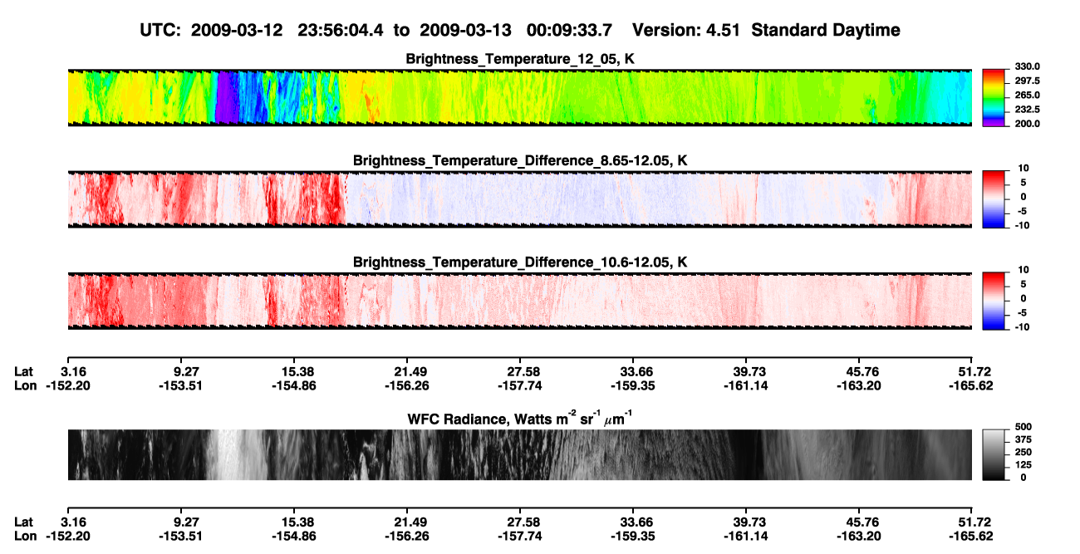Image resolution: width=1080 pixels, height=554 pixels.
Task: Click longitude -163.20 under the WFC Radiance panel
Action: click(859, 536)
